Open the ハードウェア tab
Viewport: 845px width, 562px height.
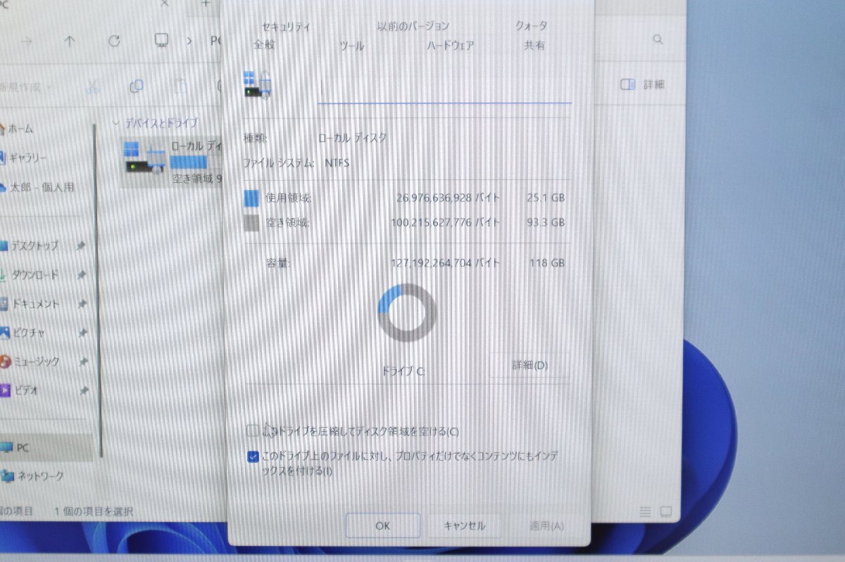[450, 46]
